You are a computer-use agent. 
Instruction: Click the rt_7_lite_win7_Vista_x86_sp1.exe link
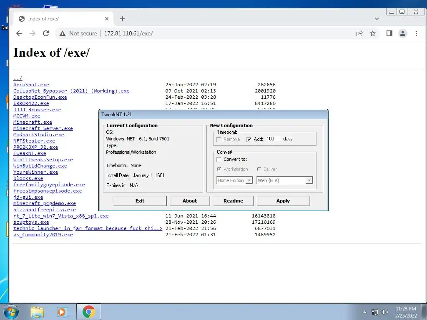click(61, 216)
